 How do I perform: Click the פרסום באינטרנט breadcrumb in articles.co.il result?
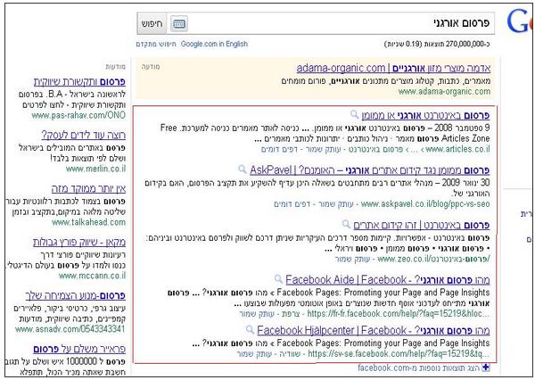(375, 149)
